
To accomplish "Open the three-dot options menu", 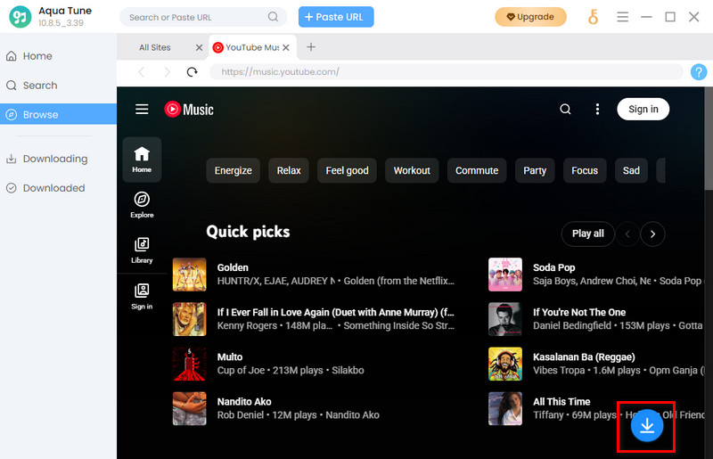I will [x=597, y=109].
